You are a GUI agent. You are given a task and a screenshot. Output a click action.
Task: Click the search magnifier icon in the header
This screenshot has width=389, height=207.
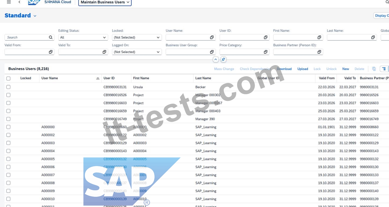(x=387, y=2)
